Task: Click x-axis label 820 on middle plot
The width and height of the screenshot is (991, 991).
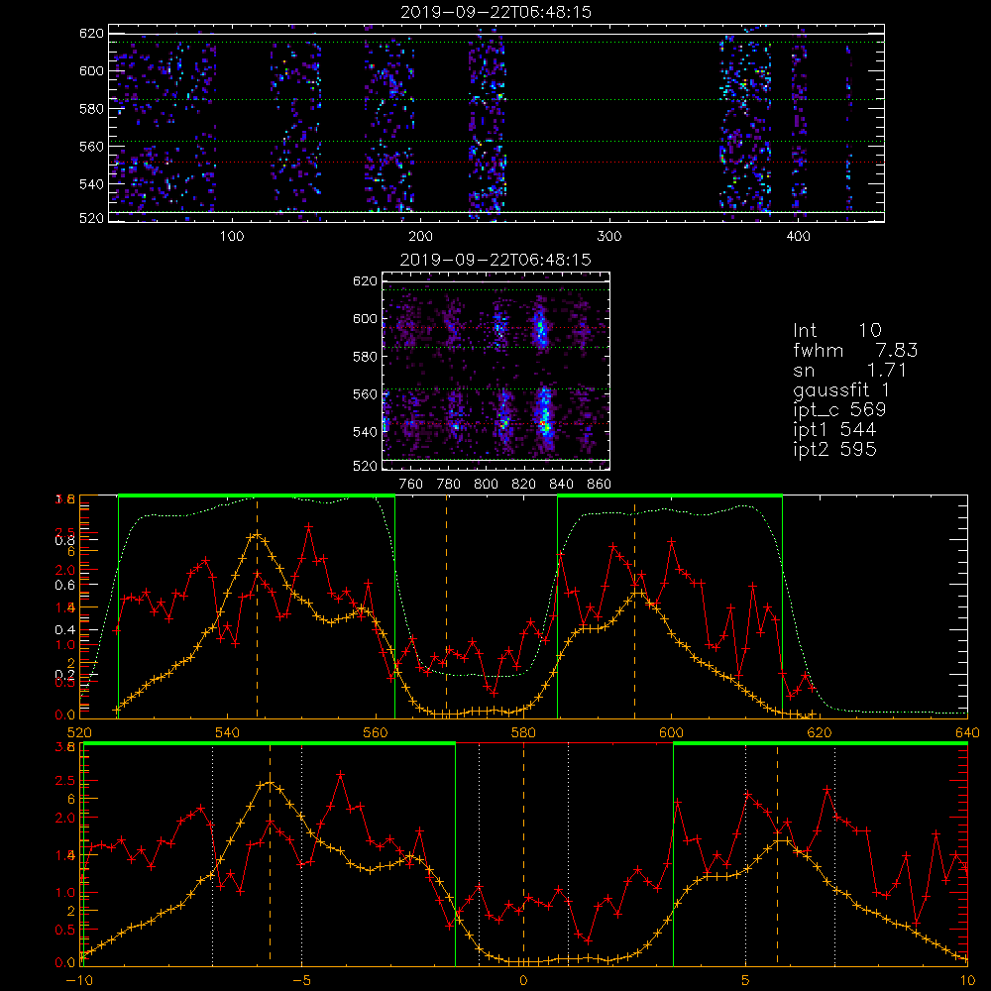Action: [524, 485]
